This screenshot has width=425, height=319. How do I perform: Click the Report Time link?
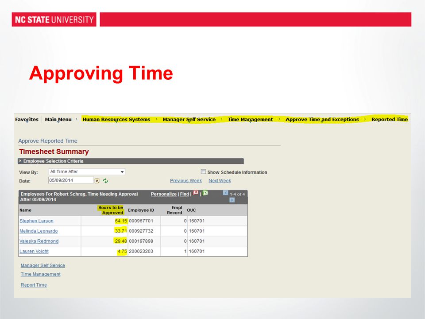(x=34, y=285)
